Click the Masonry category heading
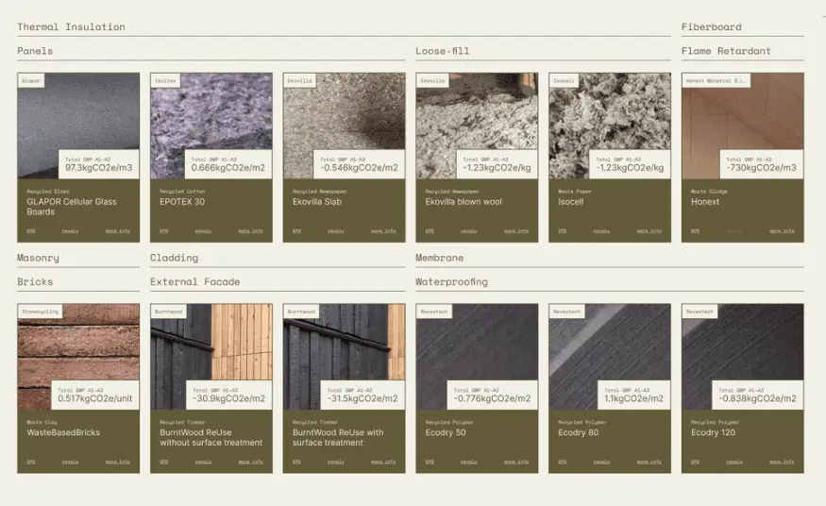The image size is (826, 506). tap(38, 258)
